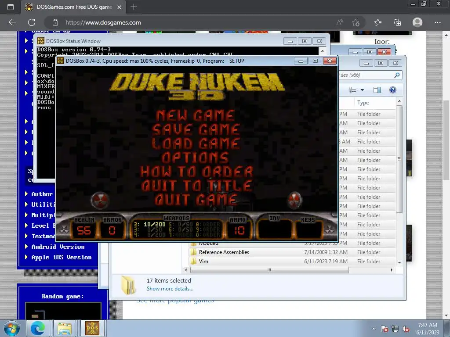450x337 pixels.
Task: Click Explorer horizontal scroll left arrow
Action: click(186, 270)
